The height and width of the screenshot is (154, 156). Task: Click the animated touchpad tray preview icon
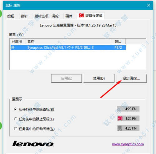click(120, 128)
